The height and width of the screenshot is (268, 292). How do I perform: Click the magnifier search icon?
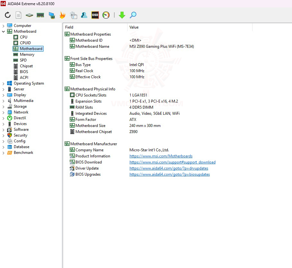pos(133,15)
